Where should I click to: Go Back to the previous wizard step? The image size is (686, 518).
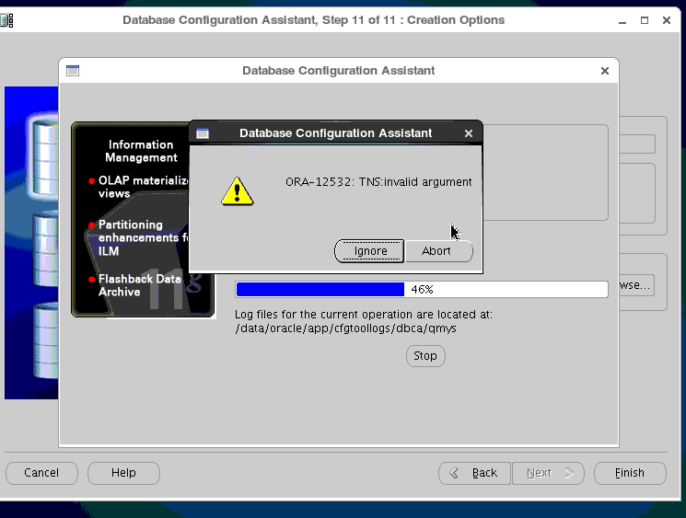(x=475, y=473)
